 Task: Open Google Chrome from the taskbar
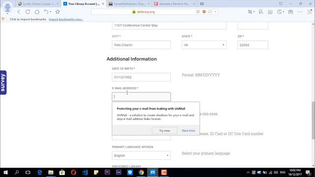(141, 173)
